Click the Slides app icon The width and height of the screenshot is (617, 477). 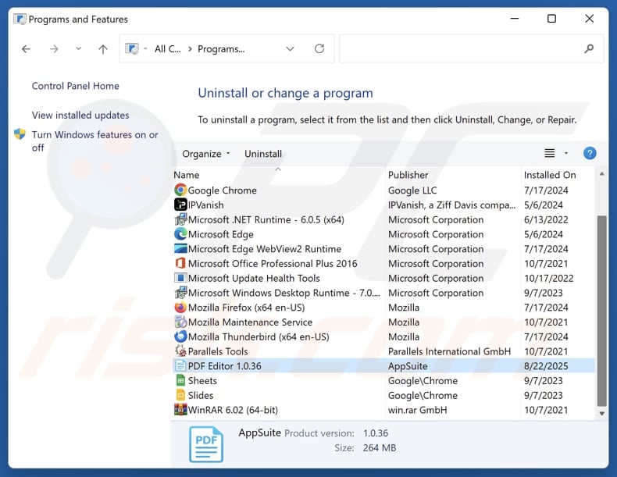point(180,395)
